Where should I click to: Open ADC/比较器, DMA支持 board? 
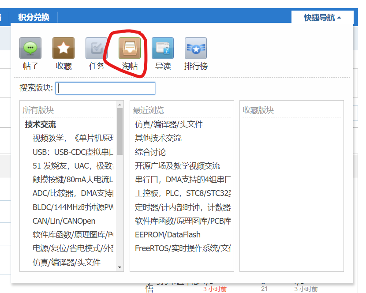point(73,193)
